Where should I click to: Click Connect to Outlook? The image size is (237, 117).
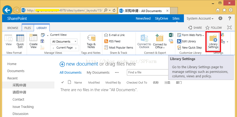point(144,41)
